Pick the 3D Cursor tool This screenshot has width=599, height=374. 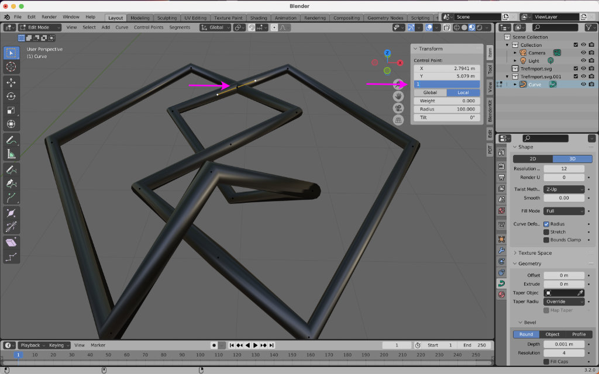tap(11, 67)
